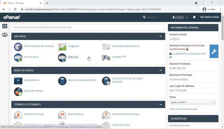Open the Reenviadores envelope icon
The width and height of the screenshot is (224, 129).
(x=62, y=115)
